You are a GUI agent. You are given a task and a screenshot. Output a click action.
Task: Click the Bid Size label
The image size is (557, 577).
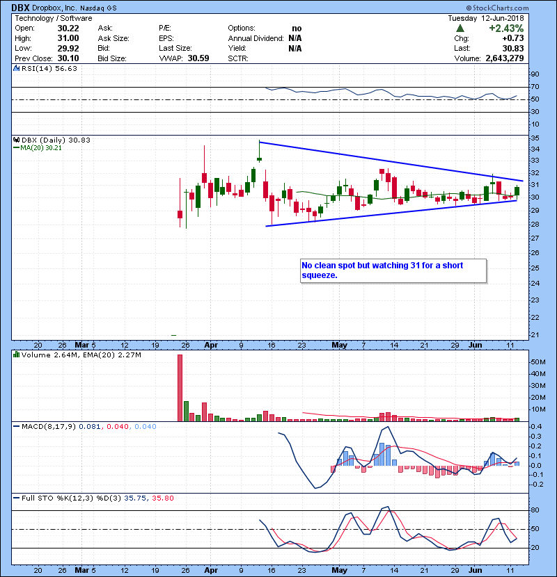(112, 58)
